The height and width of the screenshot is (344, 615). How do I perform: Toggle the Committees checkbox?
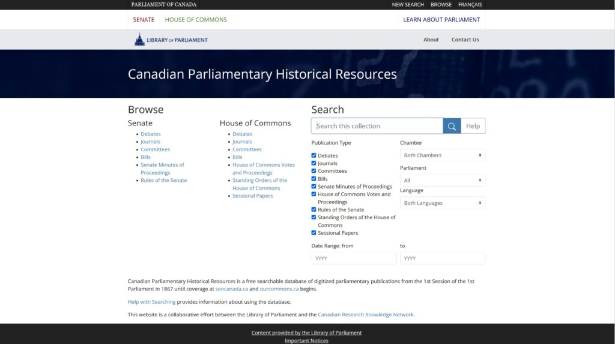tap(314, 171)
